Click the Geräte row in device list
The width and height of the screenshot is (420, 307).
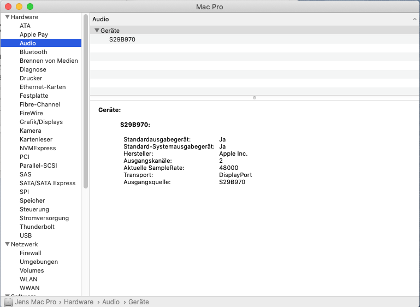point(255,31)
